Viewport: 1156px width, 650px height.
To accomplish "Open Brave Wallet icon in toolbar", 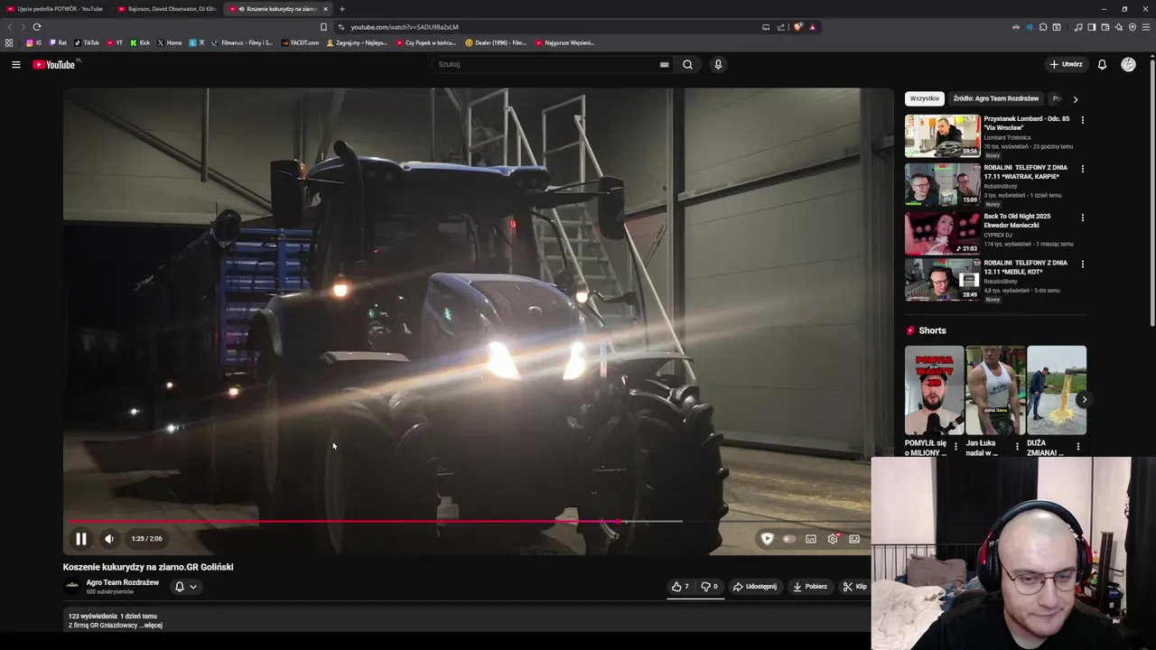I will point(1105,27).
